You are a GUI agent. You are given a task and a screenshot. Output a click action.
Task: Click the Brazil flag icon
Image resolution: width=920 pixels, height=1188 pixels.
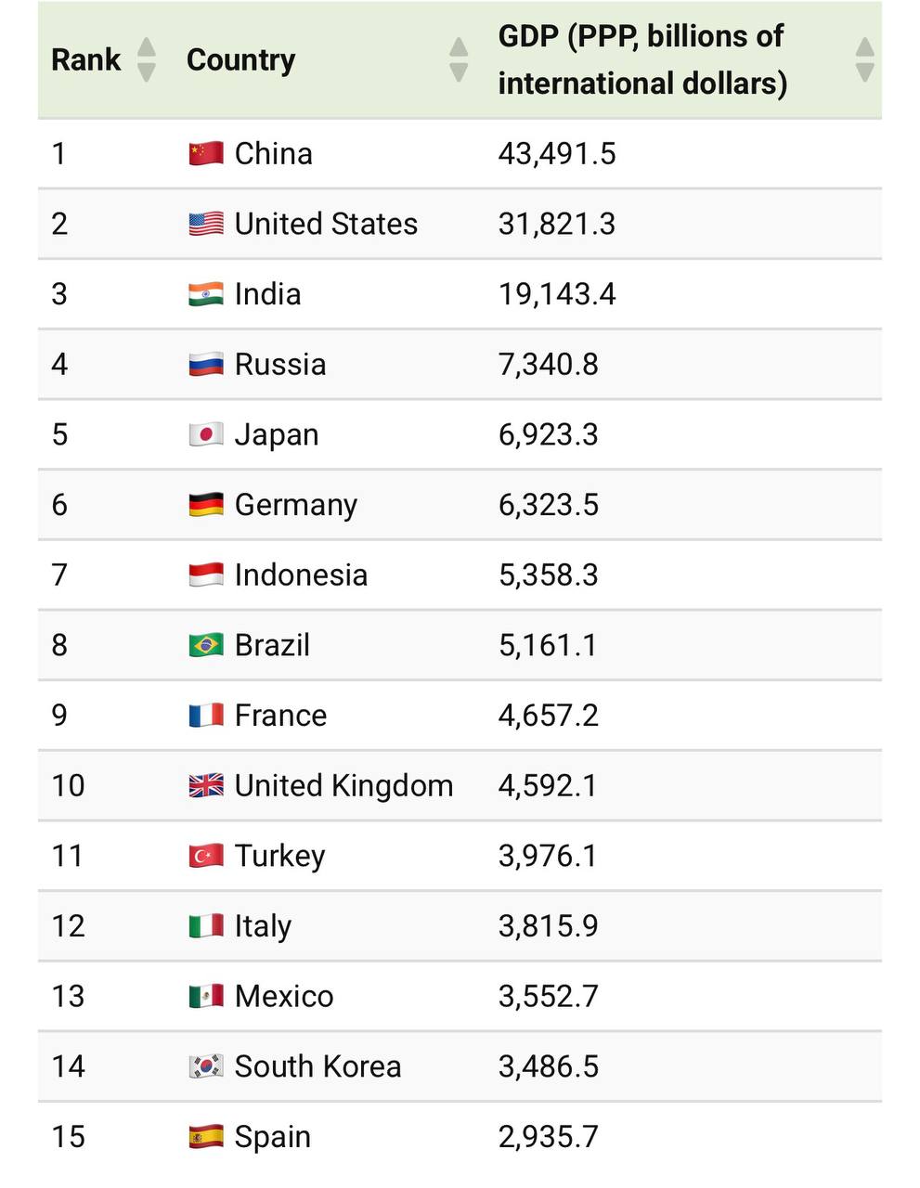point(206,645)
